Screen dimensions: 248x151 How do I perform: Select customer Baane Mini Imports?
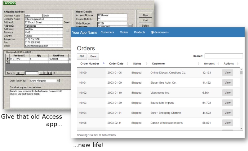(162, 103)
